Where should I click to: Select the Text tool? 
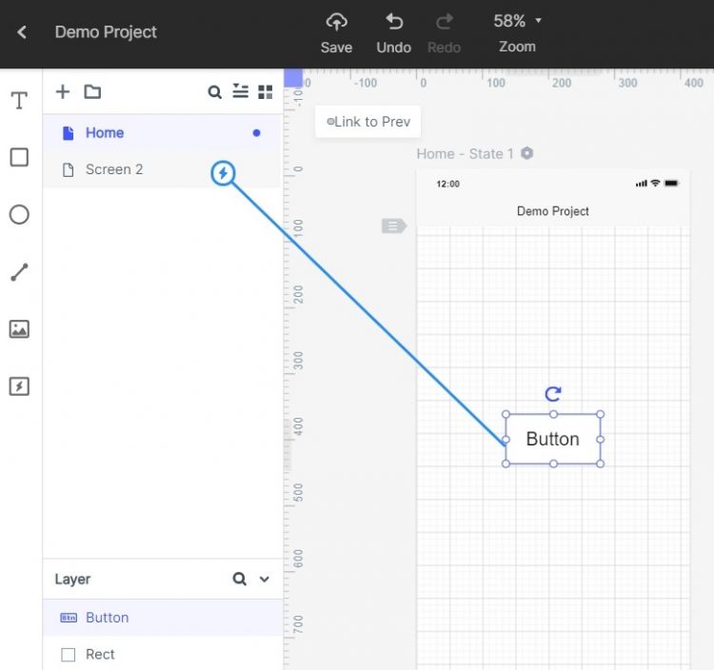[x=19, y=100]
